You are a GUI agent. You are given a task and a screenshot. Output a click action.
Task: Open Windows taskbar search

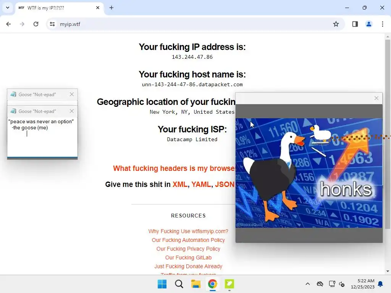[179, 284]
